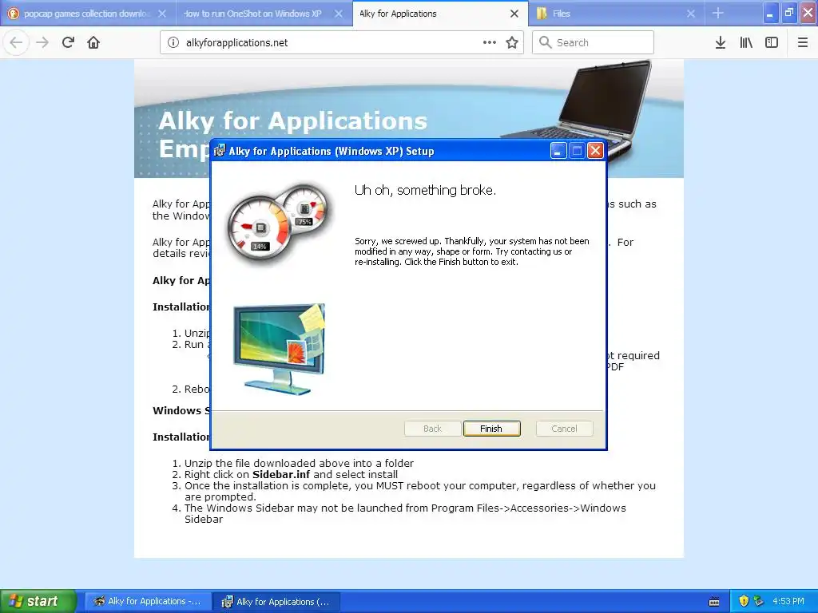The image size is (818, 613).
Task: Click the gauges image in the setup dialog
Action: pos(280,223)
